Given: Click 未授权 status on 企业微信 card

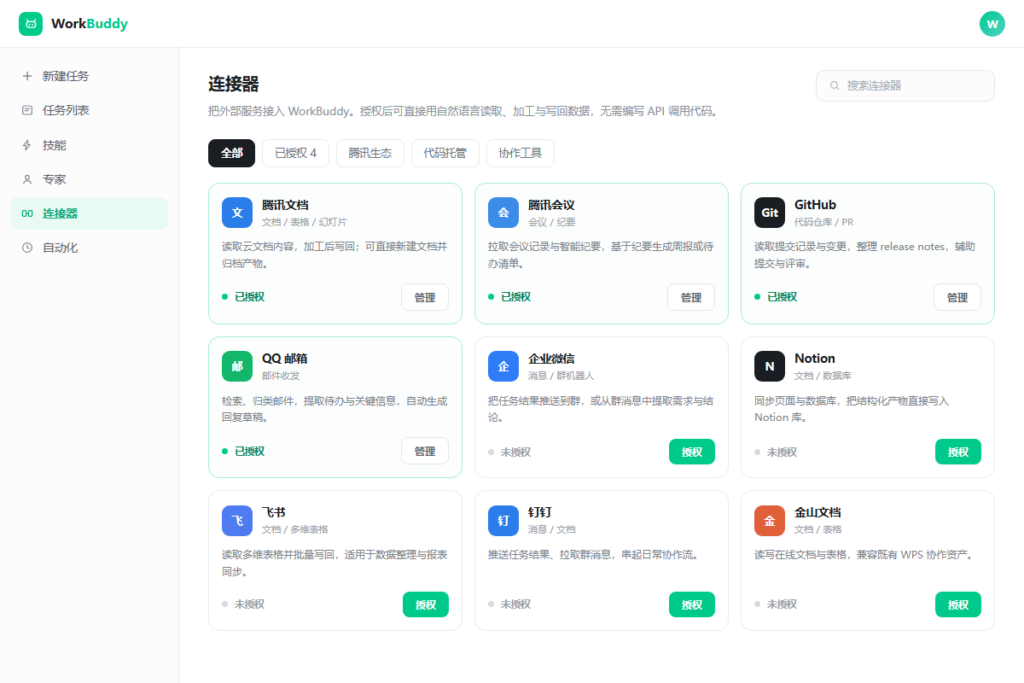Looking at the screenshot, I should 509,452.
